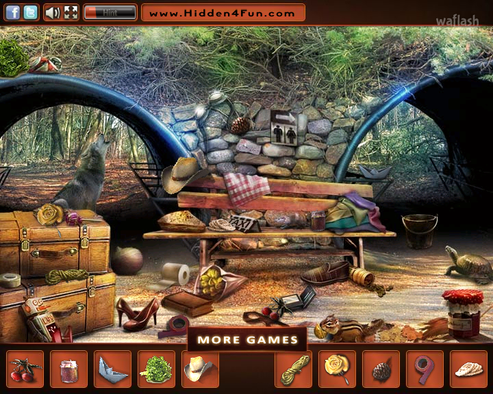Image resolution: width=493 pixels, height=394 pixels.
Task: Select the lettuce item in the inventory bar
Action: click(156, 369)
